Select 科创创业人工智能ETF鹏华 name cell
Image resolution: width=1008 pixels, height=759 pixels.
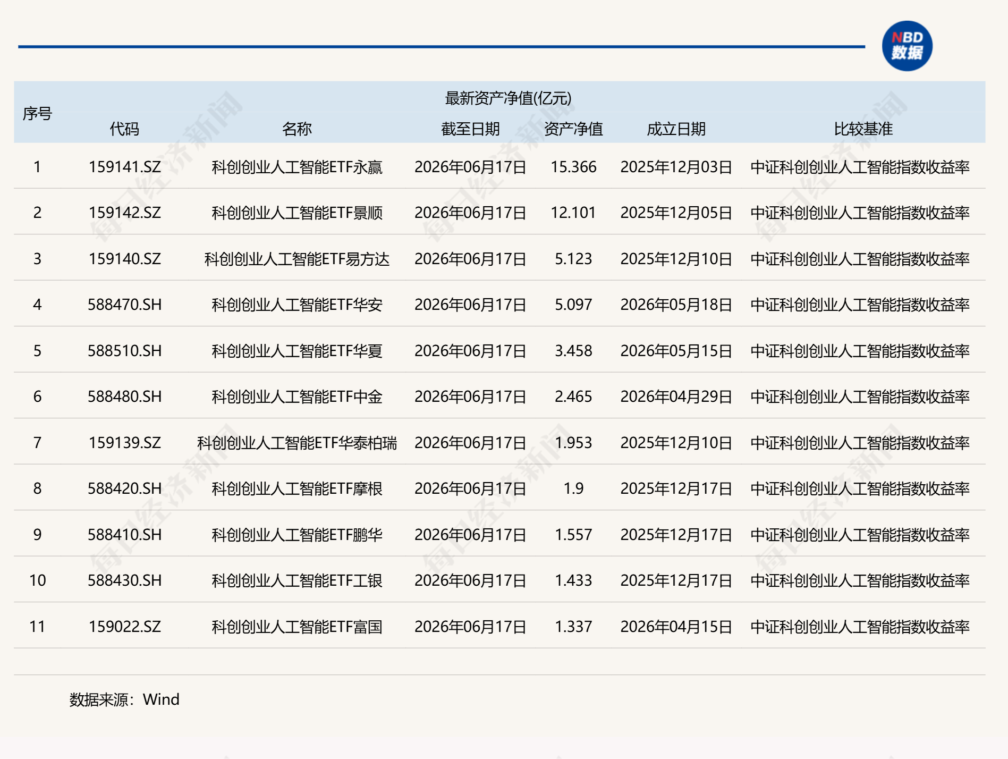(297, 535)
